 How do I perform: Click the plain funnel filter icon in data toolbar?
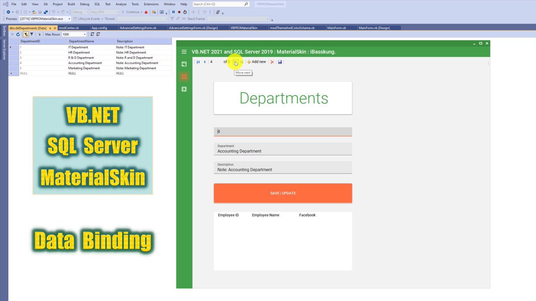32,34
